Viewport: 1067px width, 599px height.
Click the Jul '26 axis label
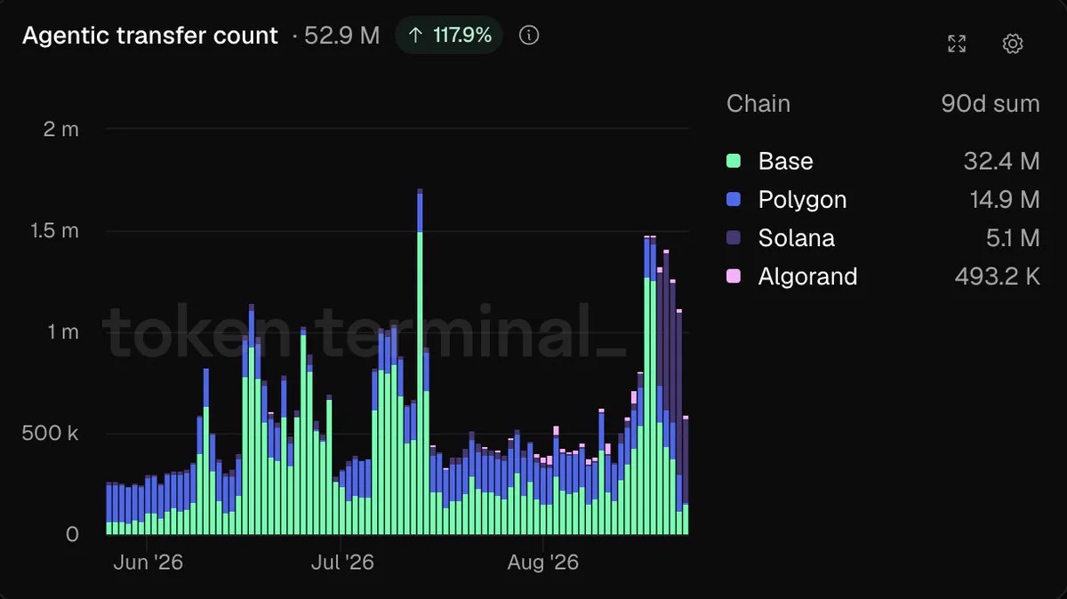point(343,563)
